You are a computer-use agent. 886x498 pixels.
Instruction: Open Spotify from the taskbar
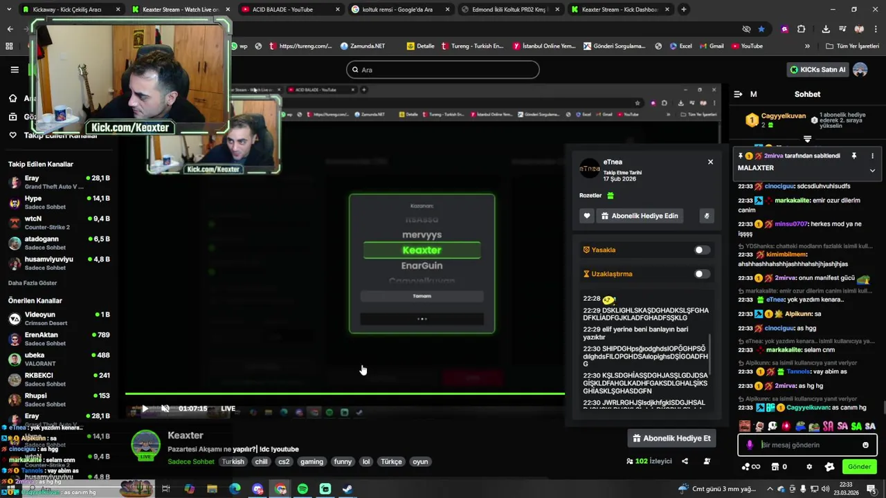point(302,489)
